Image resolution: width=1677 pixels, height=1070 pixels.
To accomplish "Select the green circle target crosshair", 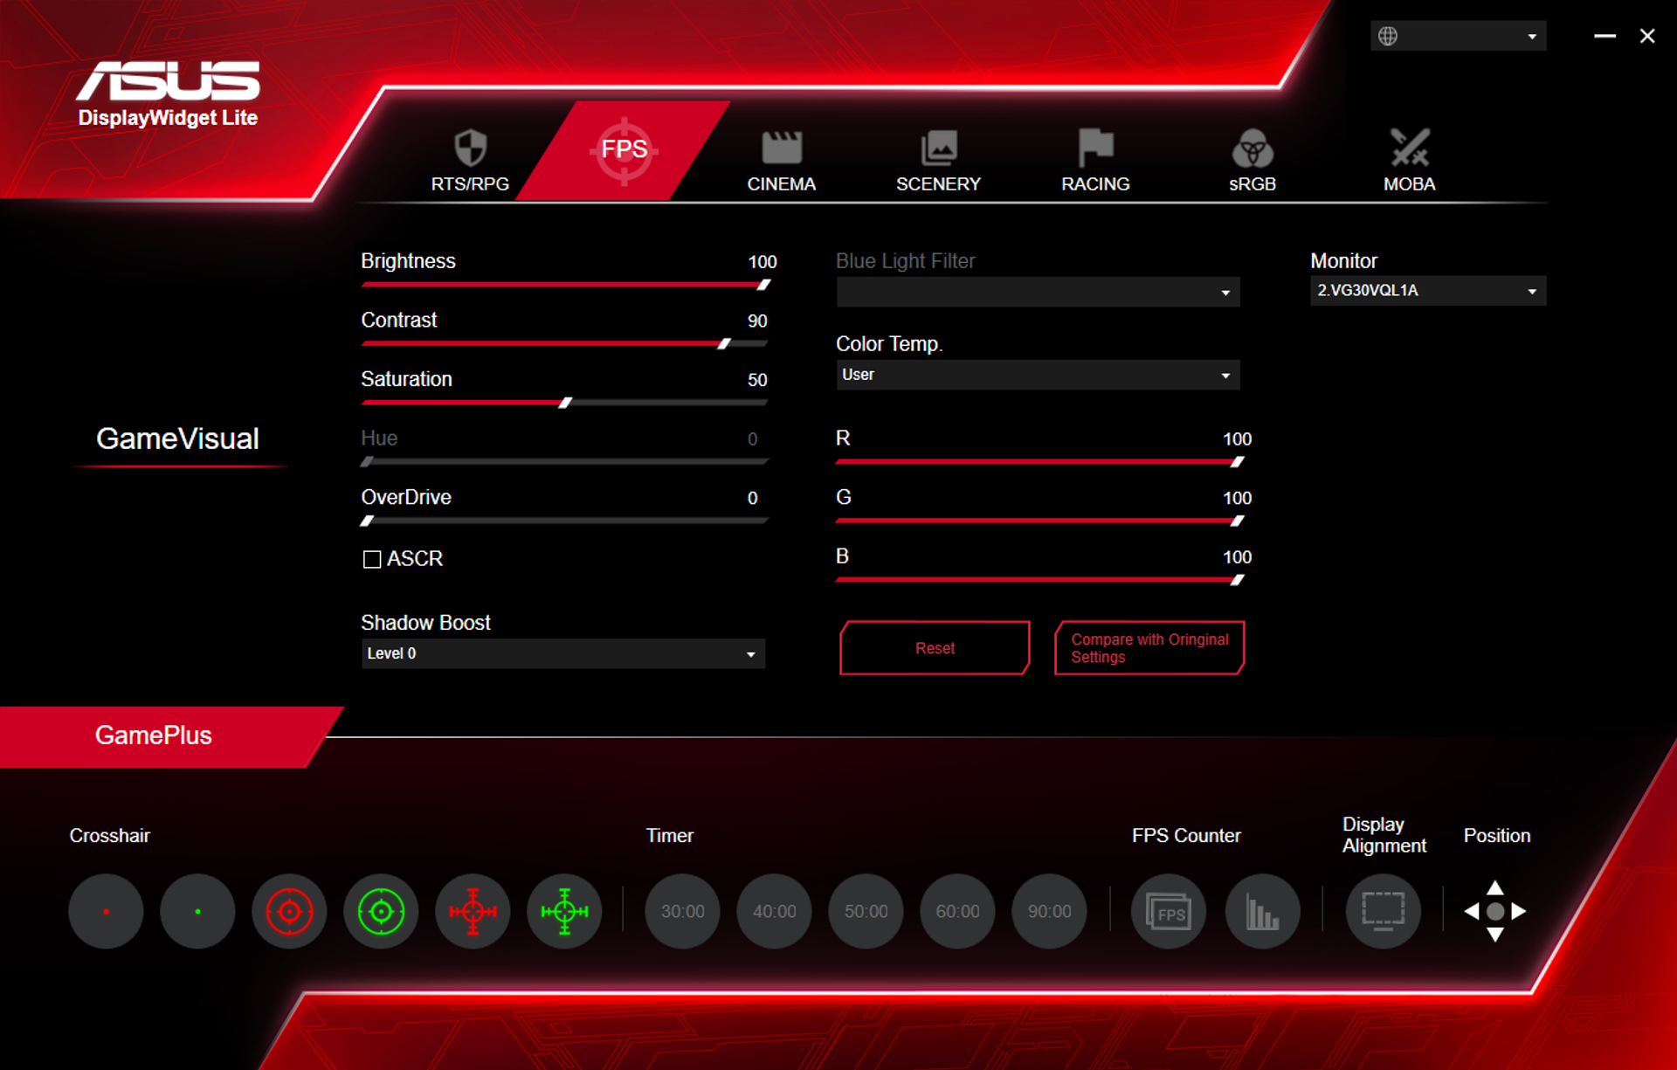I will tap(381, 911).
